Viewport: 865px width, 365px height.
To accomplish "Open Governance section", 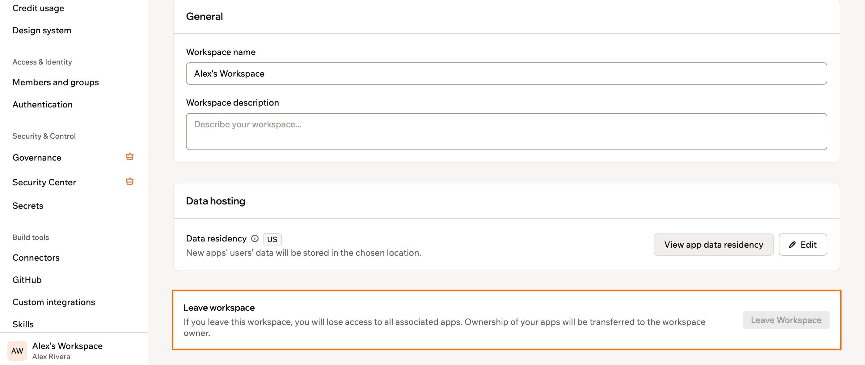I will pos(37,157).
